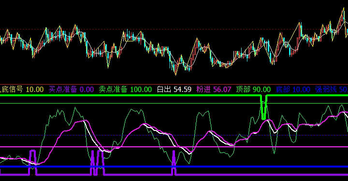Click the 抄底信号 label text

pyautogui.click(x=11, y=90)
